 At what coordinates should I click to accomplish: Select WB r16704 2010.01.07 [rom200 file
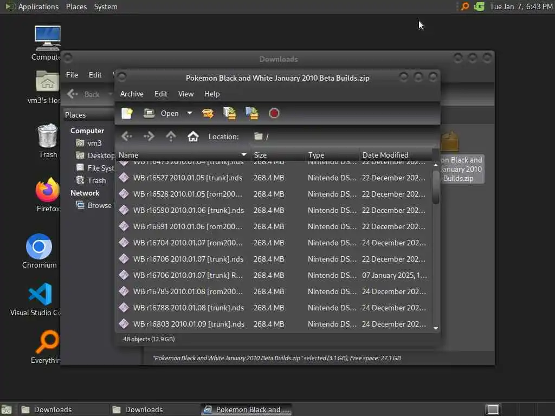point(273,243)
